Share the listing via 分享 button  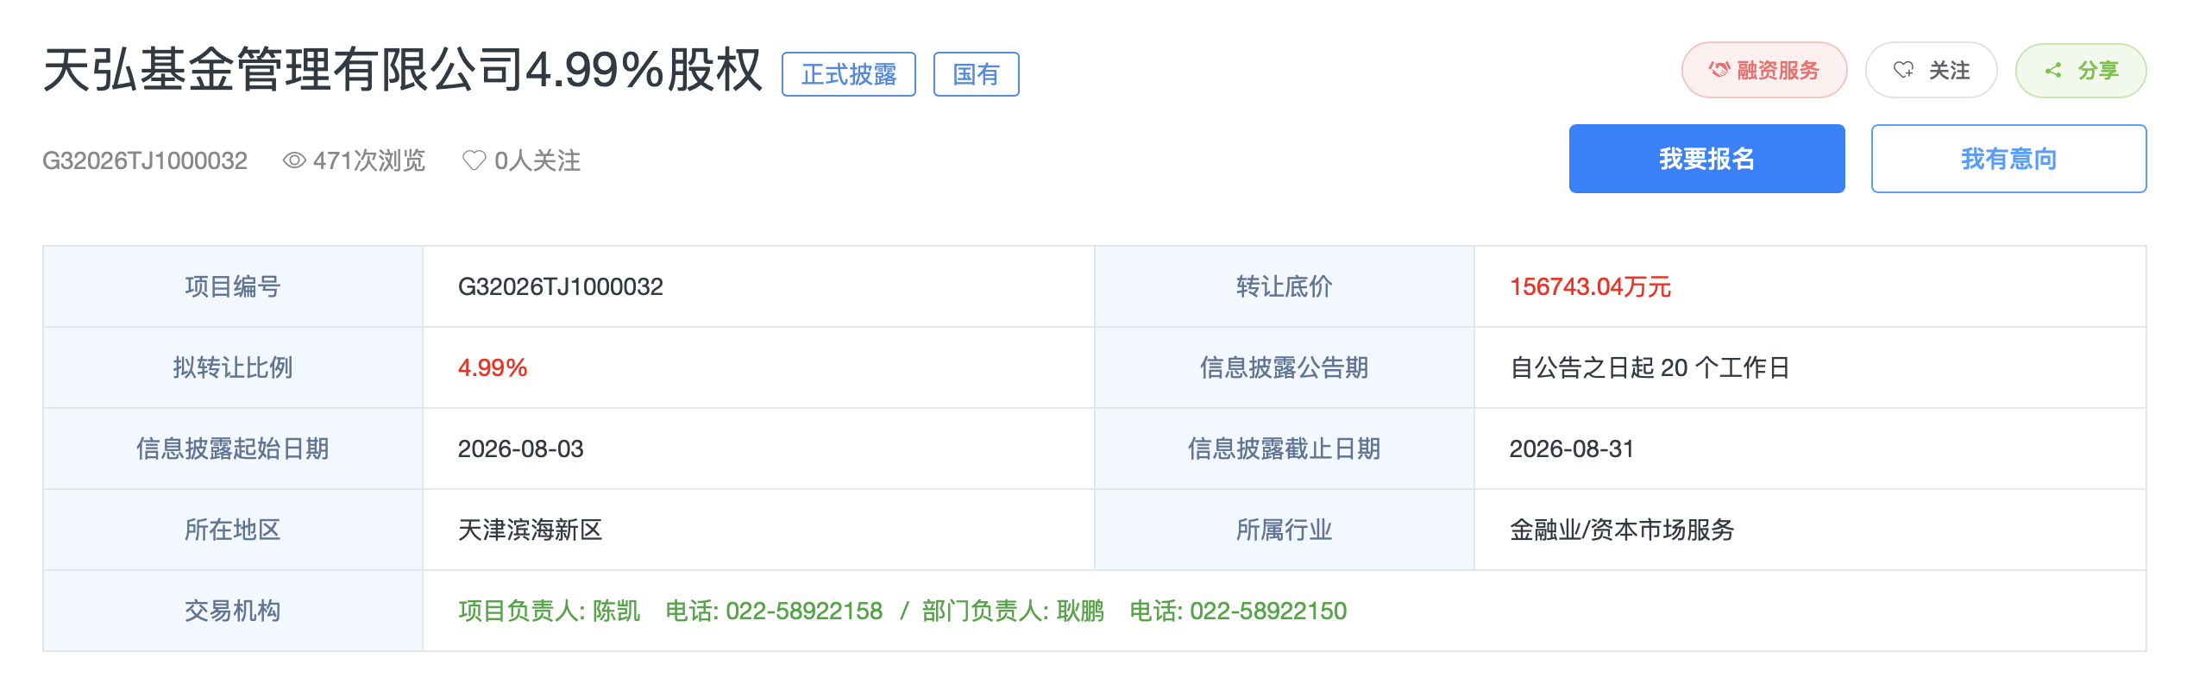tap(2081, 70)
